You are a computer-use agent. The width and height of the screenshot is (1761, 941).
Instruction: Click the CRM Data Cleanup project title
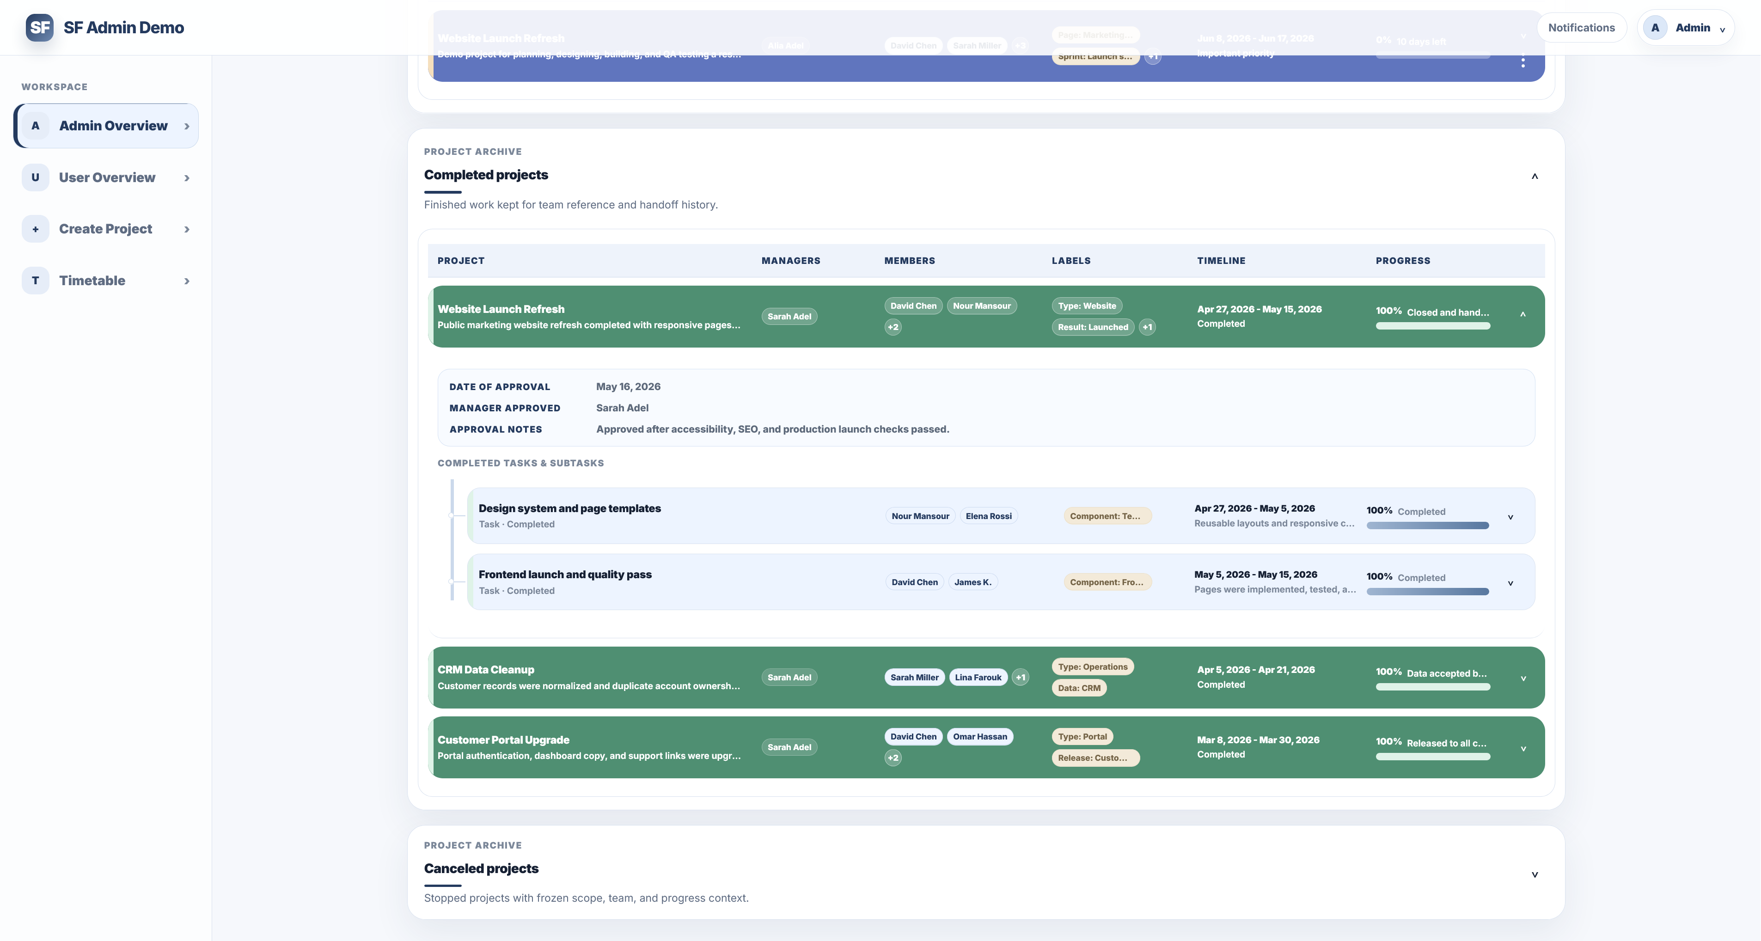click(x=485, y=670)
